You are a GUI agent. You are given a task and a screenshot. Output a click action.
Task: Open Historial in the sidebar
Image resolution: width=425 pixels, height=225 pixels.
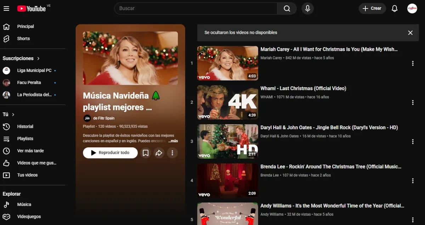(x=25, y=126)
